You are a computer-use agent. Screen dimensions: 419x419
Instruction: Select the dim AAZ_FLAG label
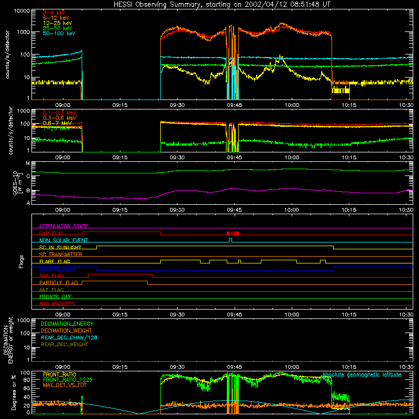51,290
